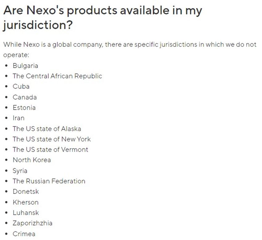Click the heading about Nexo's products availability
Screen dimensions: 262x240
click(103, 11)
